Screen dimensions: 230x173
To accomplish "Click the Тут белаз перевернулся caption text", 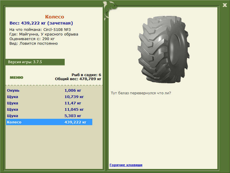I will pyautogui.click(x=141, y=93).
